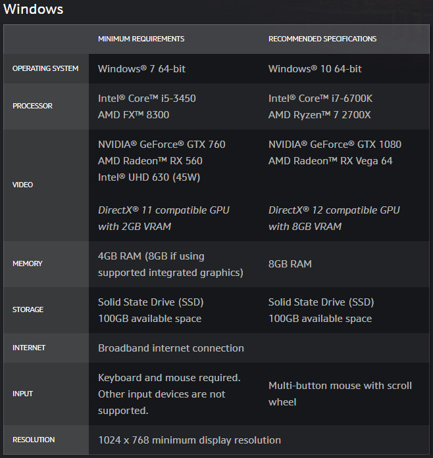Click the Windows section heading
433x458 pixels.
point(33,9)
